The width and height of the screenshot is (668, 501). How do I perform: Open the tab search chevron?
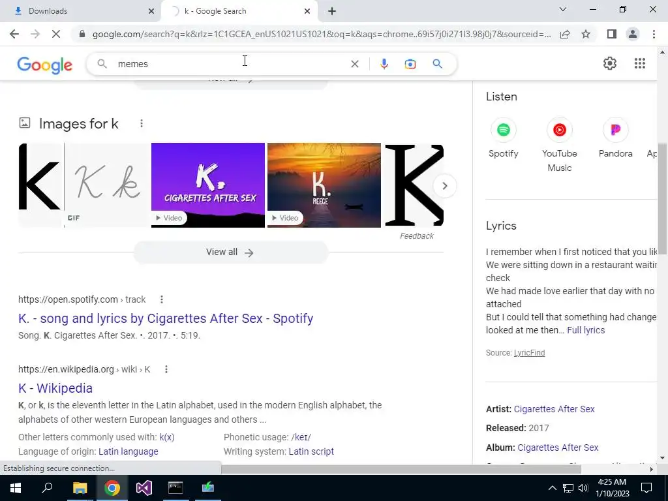pyautogui.click(x=563, y=9)
